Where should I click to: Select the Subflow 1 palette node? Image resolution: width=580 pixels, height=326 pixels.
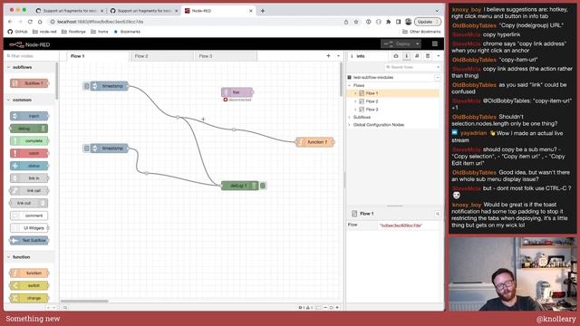click(30, 83)
